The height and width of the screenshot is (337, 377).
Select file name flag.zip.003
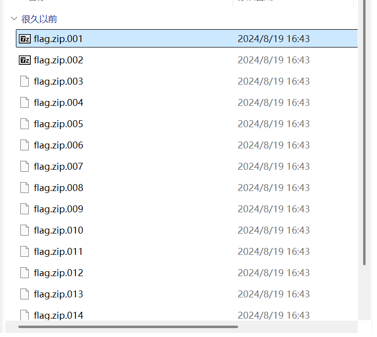click(59, 82)
